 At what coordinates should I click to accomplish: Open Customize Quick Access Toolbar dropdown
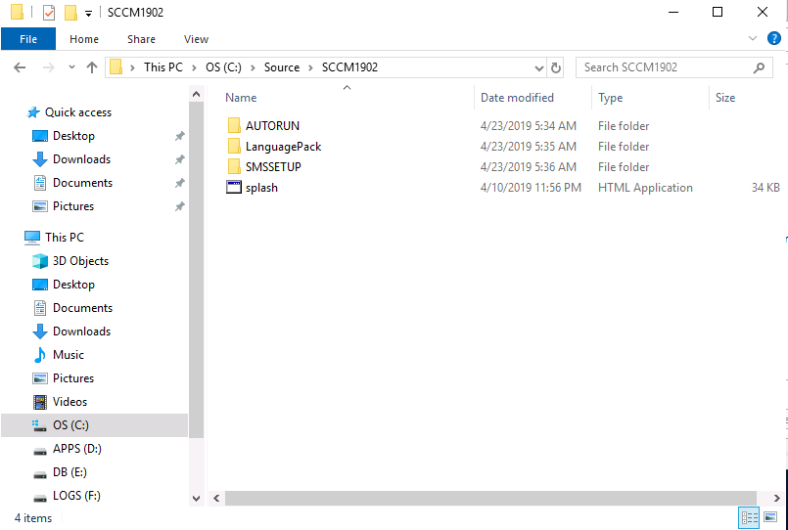point(88,14)
